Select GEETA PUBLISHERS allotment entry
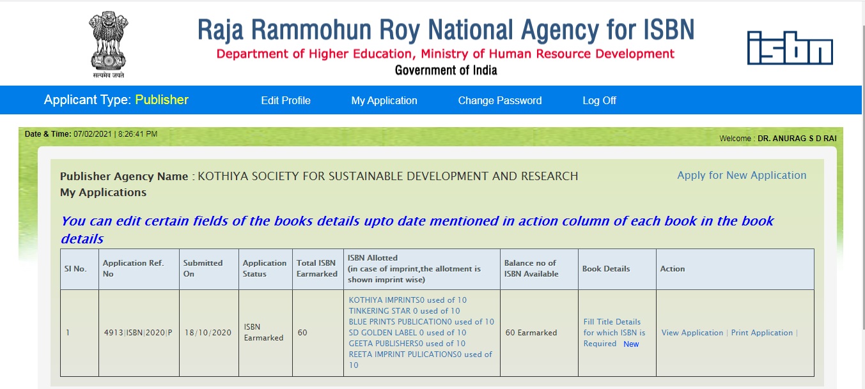The height and width of the screenshot is (389, 865). pos(407,344)
